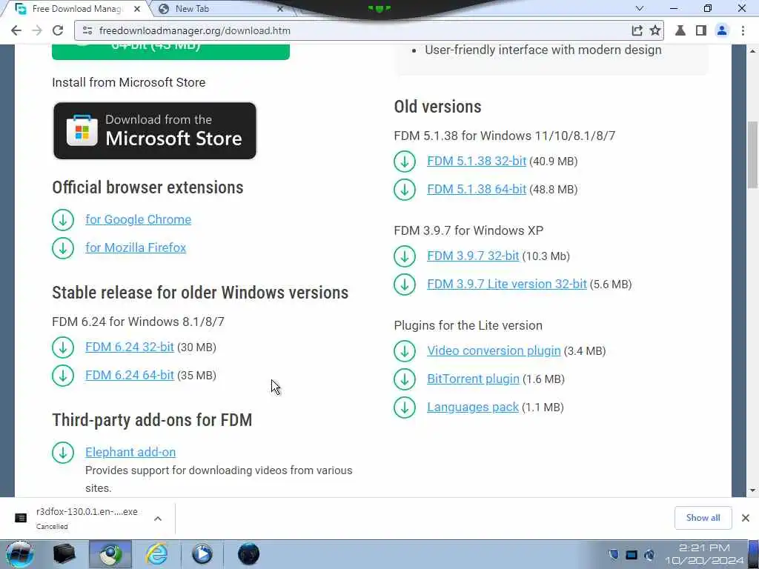The height and width of the screenshot is (569, 759).
Task: Click the volume speaker tray icon
Action: coord(649,555)
